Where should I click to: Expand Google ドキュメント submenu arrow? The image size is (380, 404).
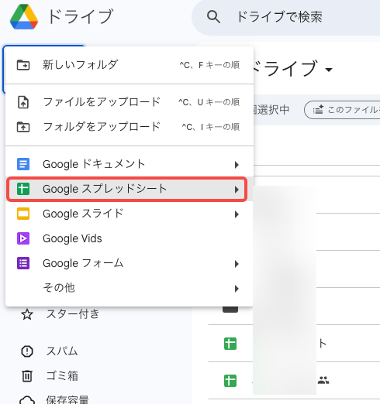pos(237,165)
